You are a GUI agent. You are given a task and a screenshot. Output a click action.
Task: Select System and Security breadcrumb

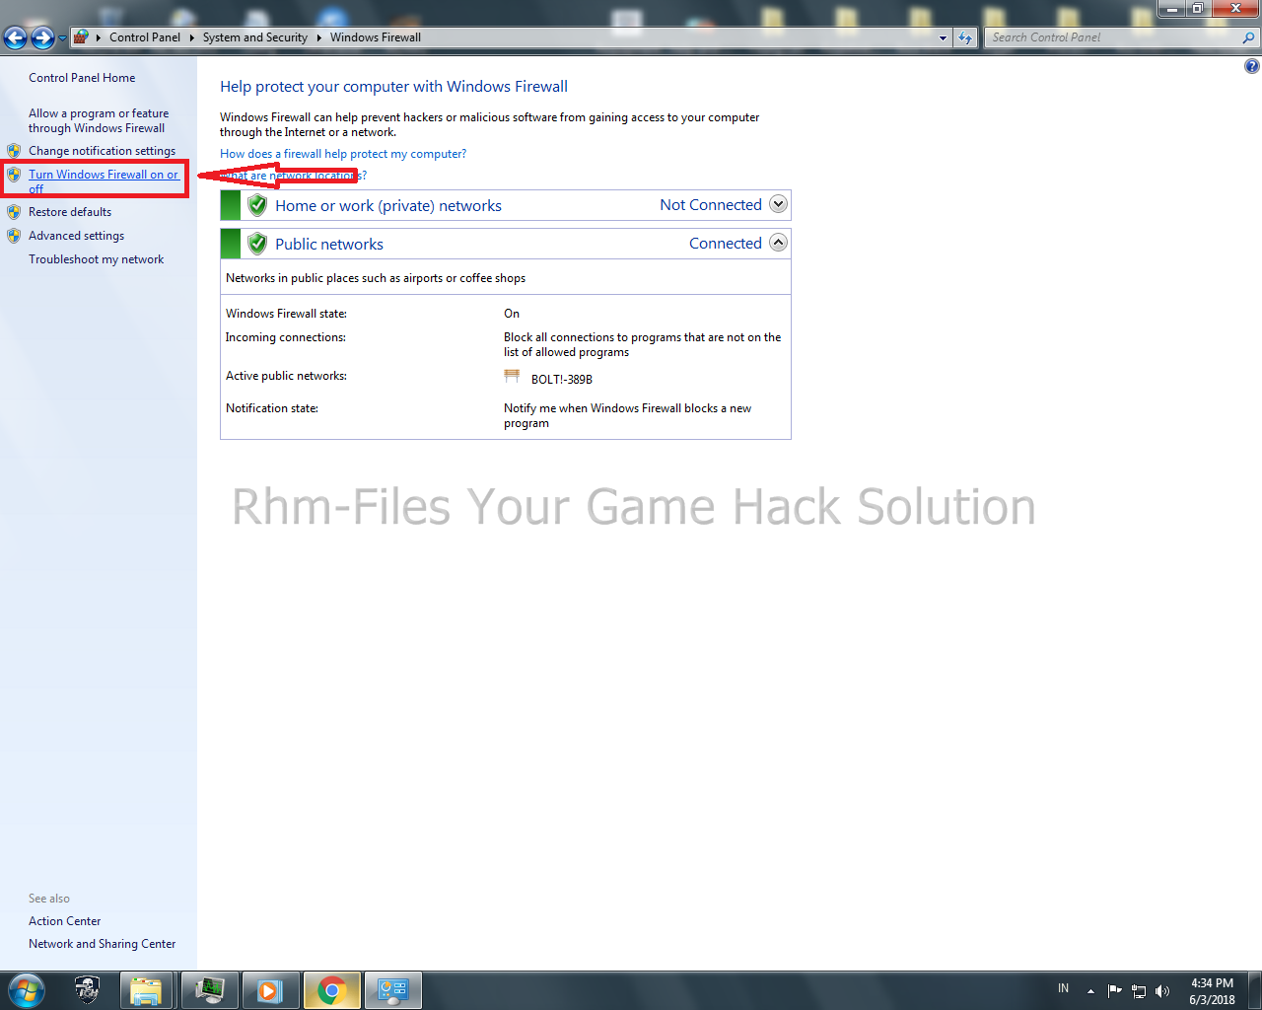255,37
